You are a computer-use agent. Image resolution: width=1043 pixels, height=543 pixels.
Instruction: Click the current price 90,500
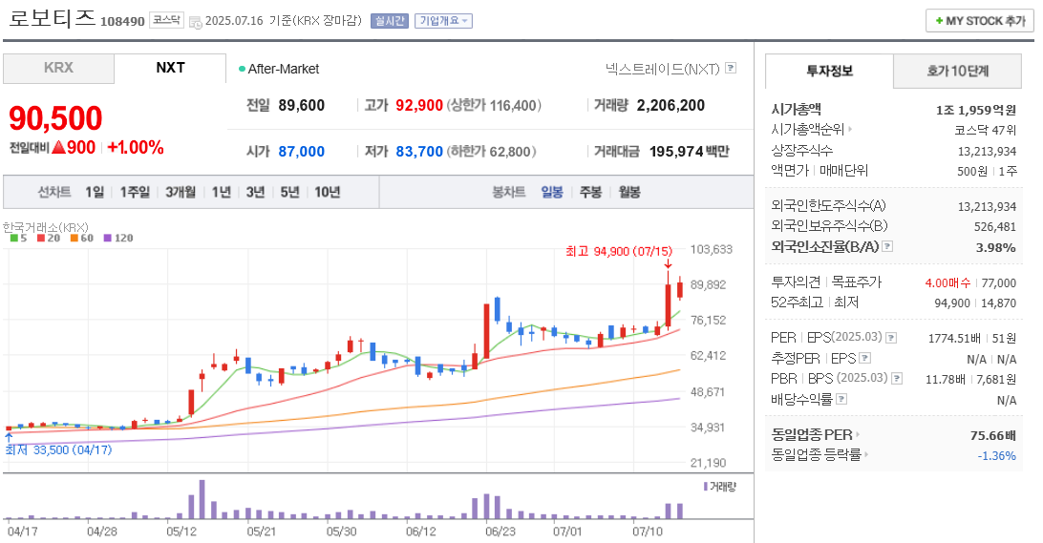55,118
